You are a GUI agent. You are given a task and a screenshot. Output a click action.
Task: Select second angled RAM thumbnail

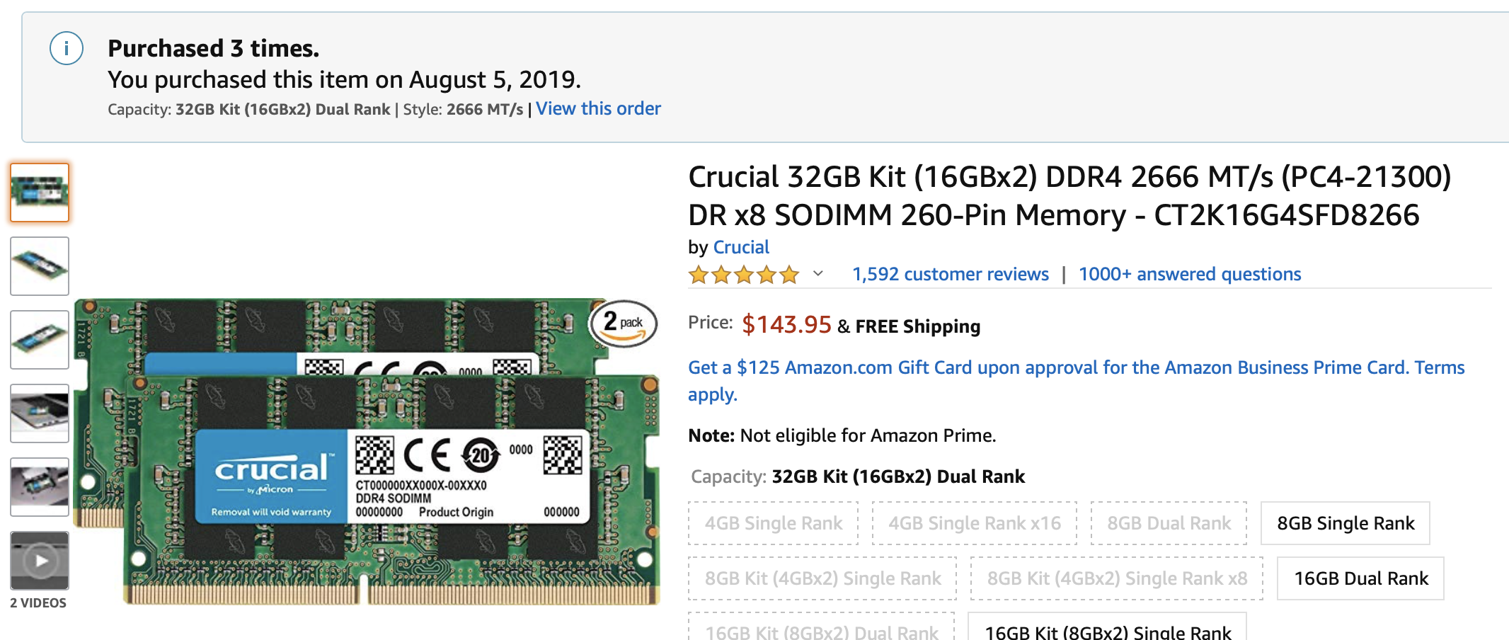[x=40, y=266]
